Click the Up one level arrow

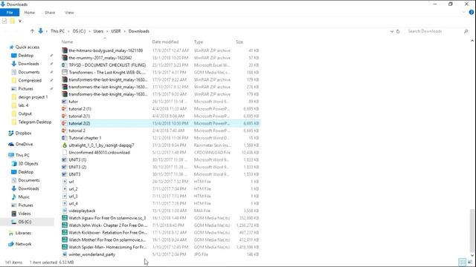pos(32,31)
